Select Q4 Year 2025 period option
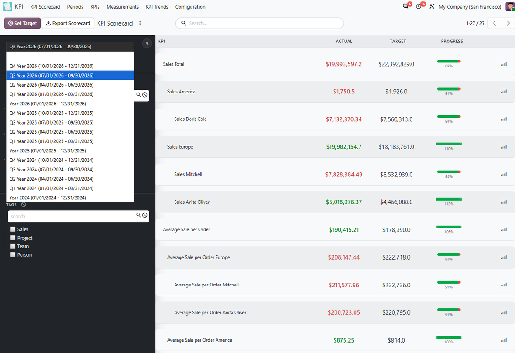Screen dimensions: 515x353 click(70, 113)
